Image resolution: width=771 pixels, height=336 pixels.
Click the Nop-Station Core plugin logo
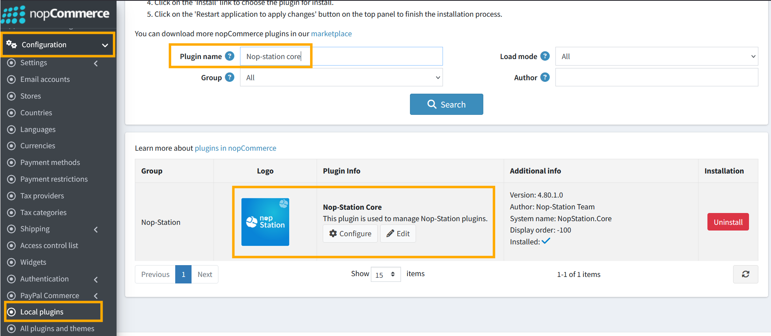click(265, 222)
